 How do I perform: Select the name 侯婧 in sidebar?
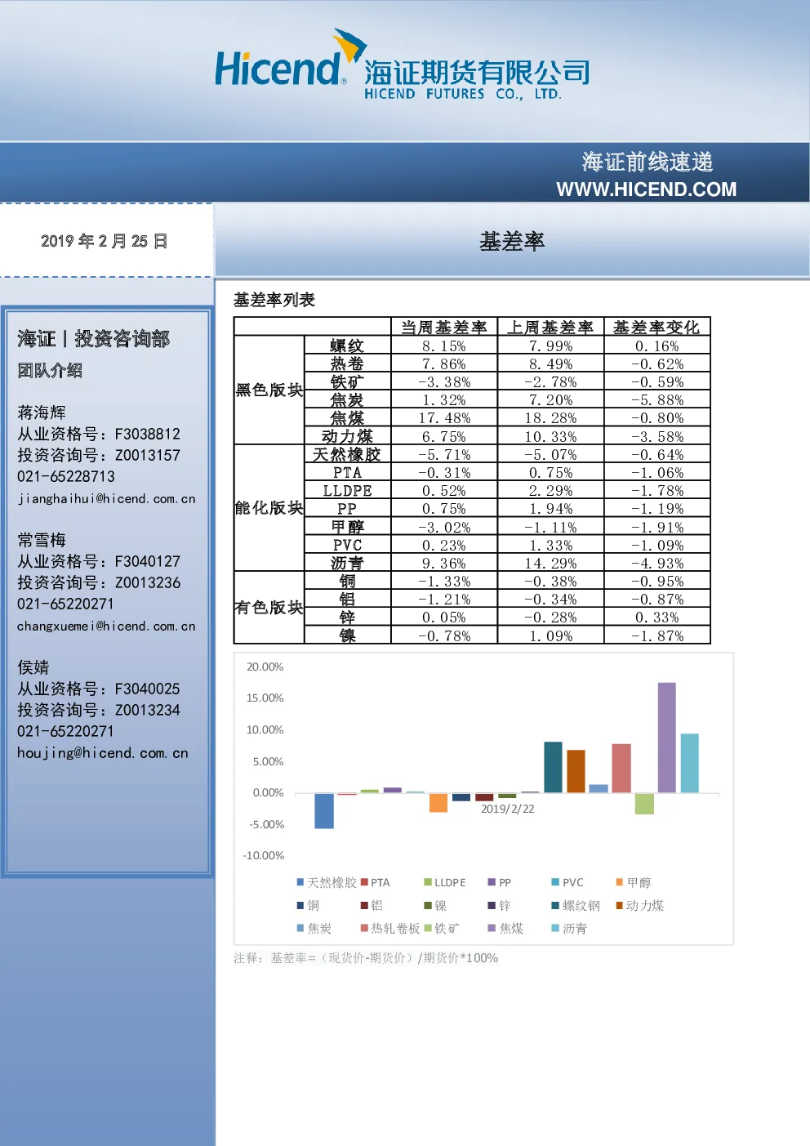33,667
